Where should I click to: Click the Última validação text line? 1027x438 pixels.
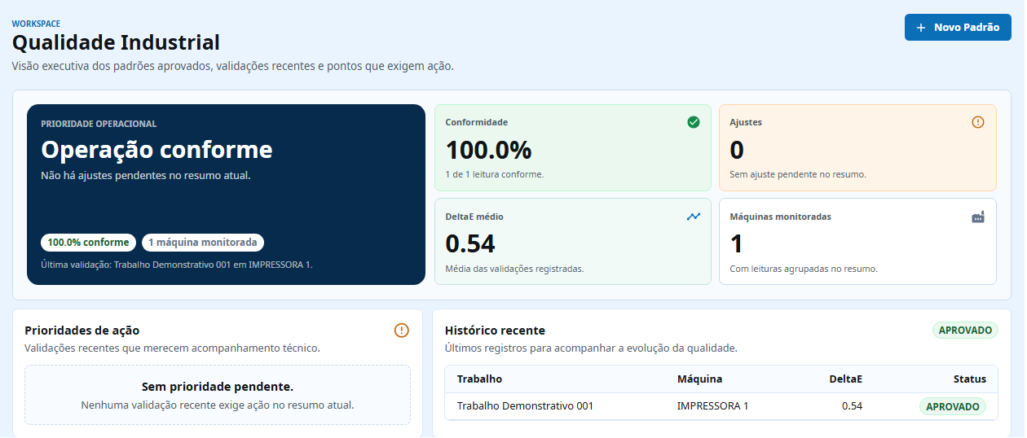tap(177, 265)
